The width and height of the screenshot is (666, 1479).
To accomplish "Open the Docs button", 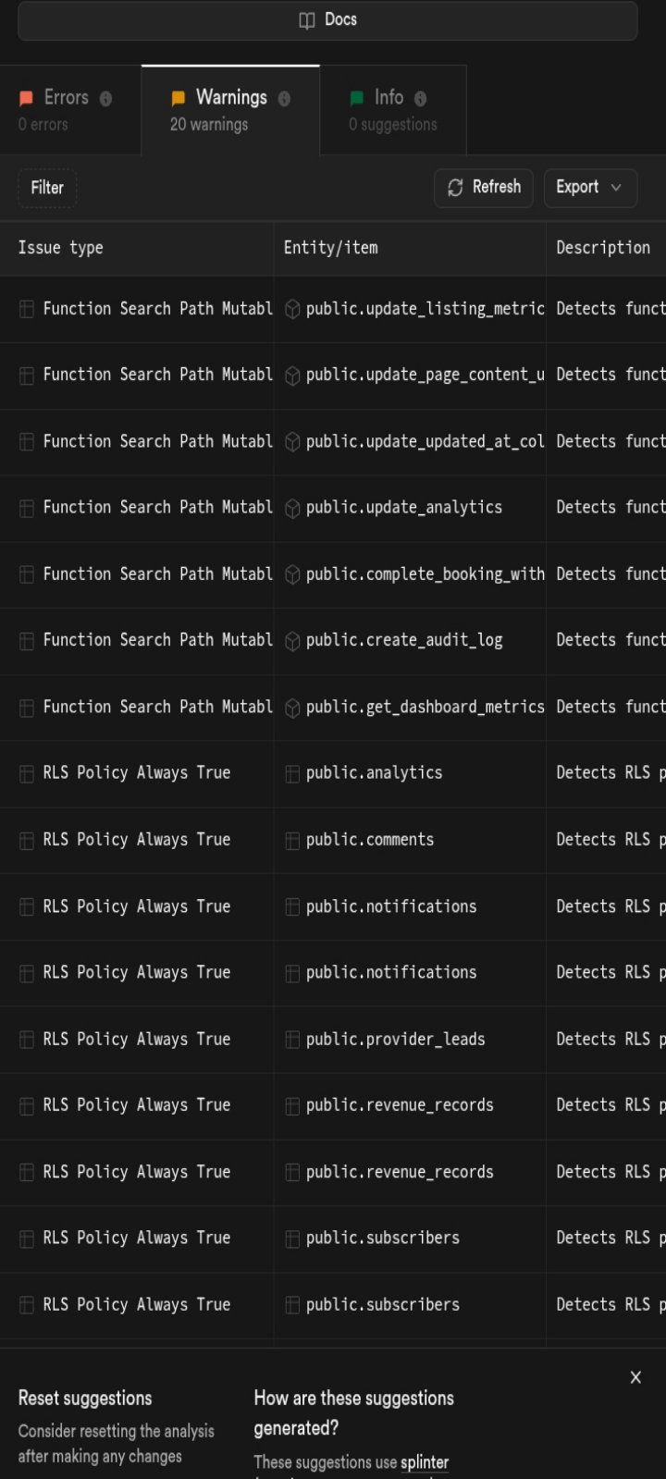I will pyautogui.click(x=327, y=20).
